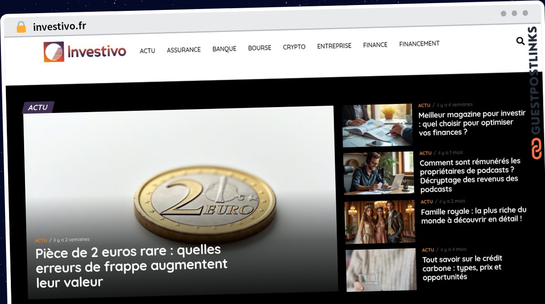545x304 pixels.
Task: Open the Famille royale article link
Action: (x=474, y=215)
